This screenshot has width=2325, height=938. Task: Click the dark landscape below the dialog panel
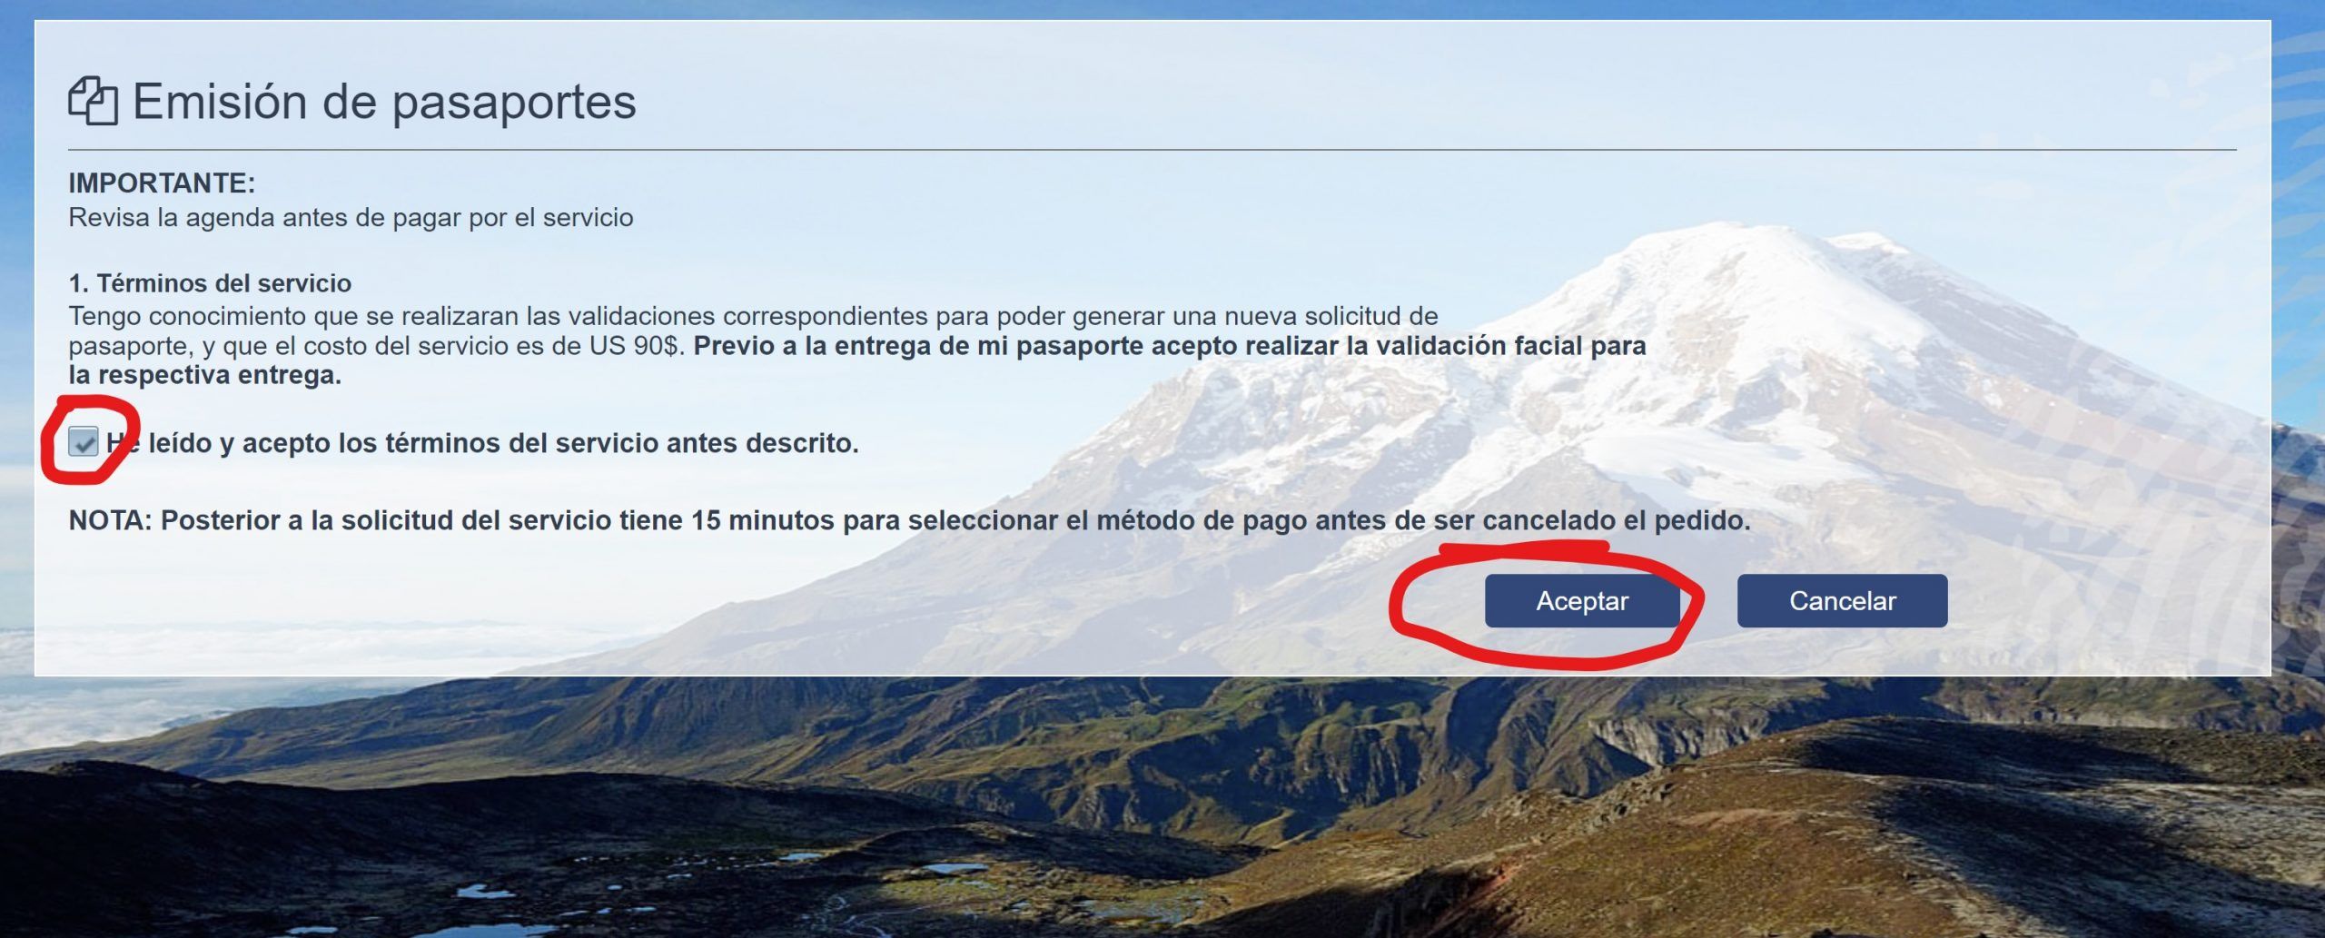tap(1162, 808)
